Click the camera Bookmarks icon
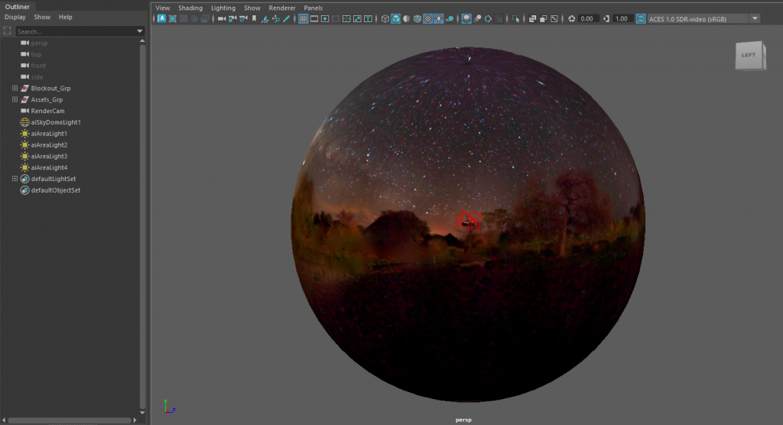 pyautogui.click(x=254, y=18)
